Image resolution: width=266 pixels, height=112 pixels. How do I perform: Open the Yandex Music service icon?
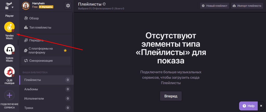[x=9, y=27]
